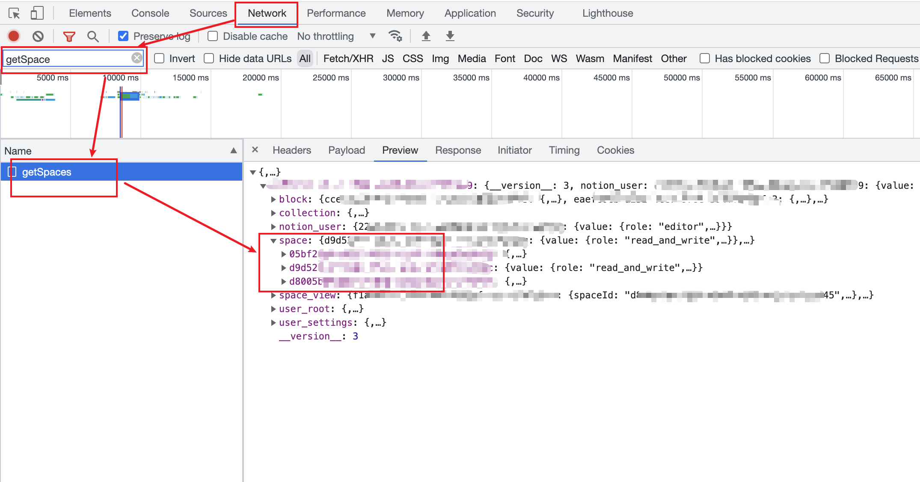Open the Response tab
Screen dimensions: 920x482
(458, 150)
